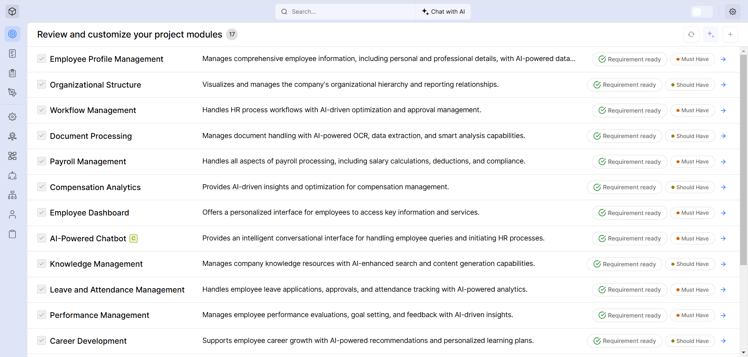Select the target modules sidebar icon
748x357 pixels.
coord(13,34)
